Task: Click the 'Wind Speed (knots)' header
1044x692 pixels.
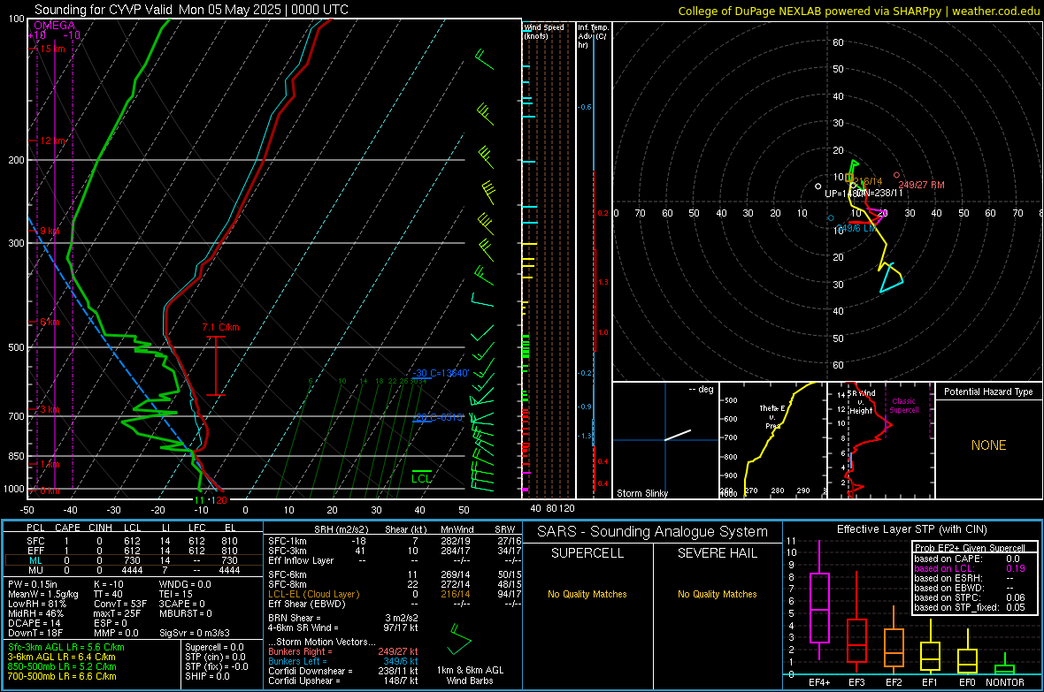Action: tap(544, 31)
